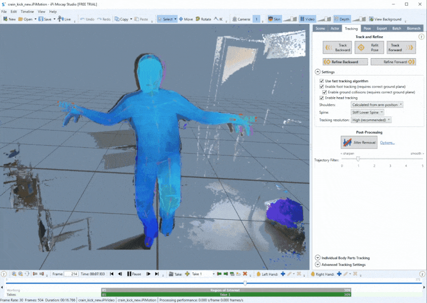The image size is (427, 303).
Task: Activate the IK tool
Action: point(218,19)
